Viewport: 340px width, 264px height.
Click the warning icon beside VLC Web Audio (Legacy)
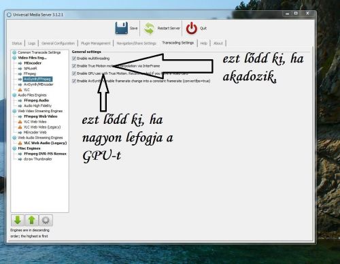pyautogui.click(x=20, y=143)
